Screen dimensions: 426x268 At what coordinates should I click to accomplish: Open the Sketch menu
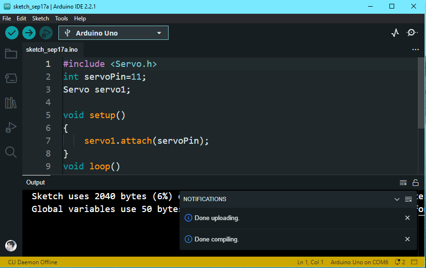point(40,18)
